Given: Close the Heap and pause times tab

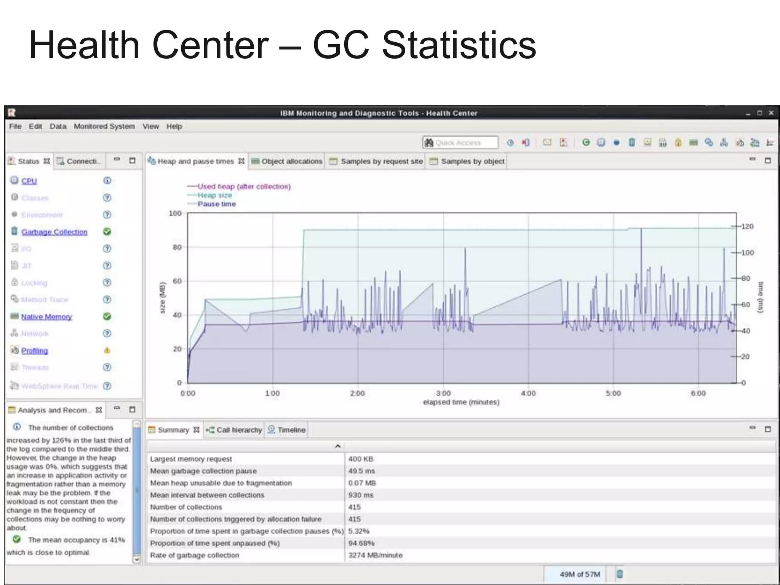Looking at the screenshot, I should pyautogui.click(x=241, y=161).
